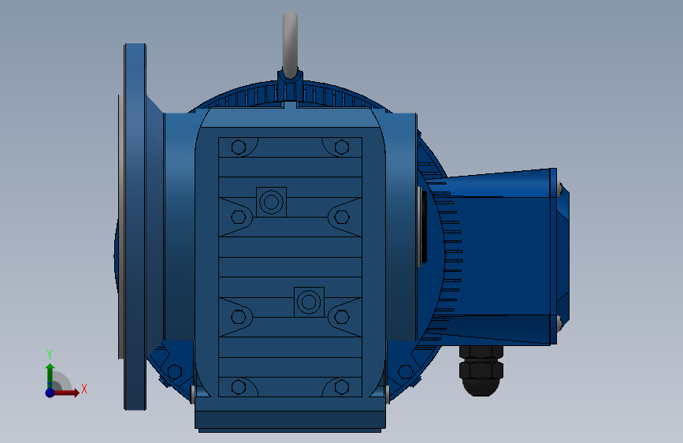Image resolution: width=683 pixels, height=443 pixels.
Task: Select the black cable gland under terminal box
Action: click(x=481, y=370)
